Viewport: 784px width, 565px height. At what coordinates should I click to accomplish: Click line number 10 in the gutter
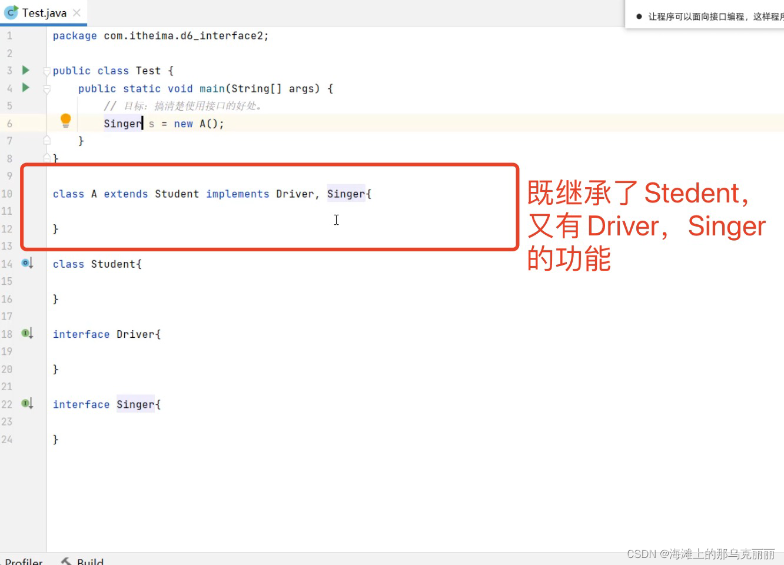point(8,194)
